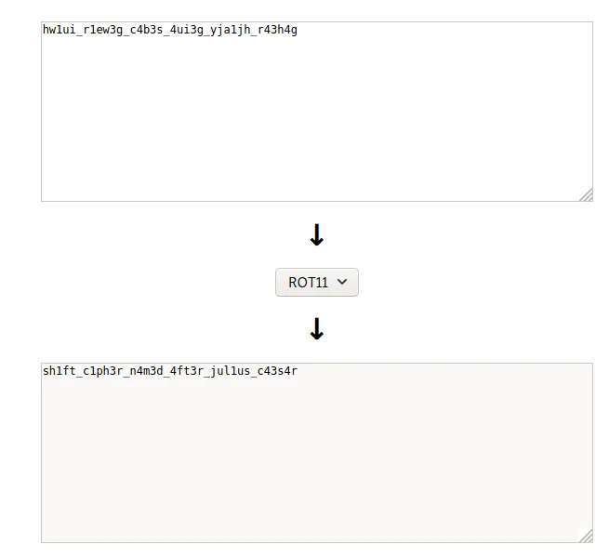Place cursor on the word 'hw1ui' in input
The image size is (609, 558).
[60, 30]
